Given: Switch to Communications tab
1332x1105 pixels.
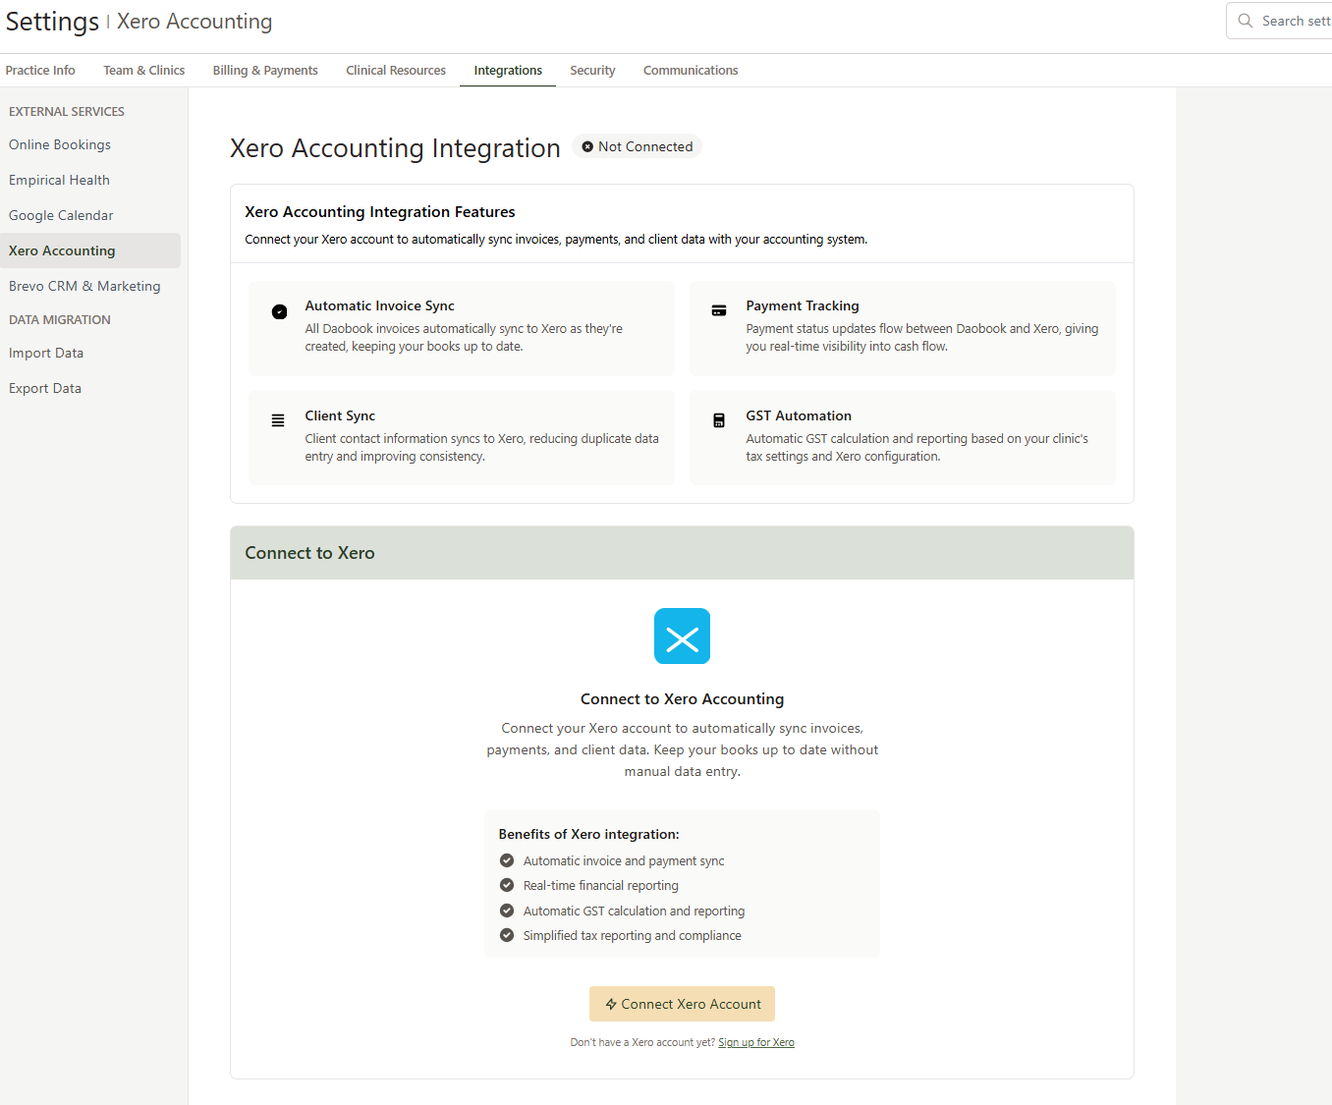Looking at the screenshot, I should [691, 71].
